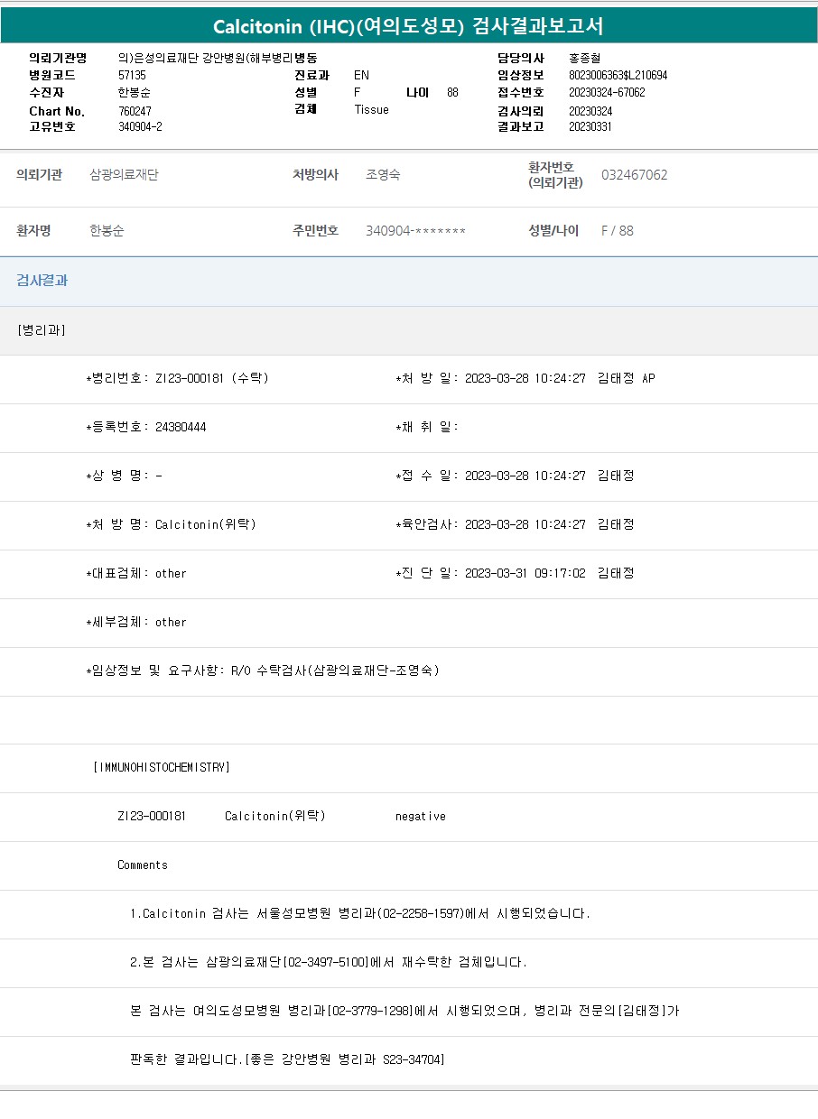818x1119 pixels.
Task: Click the masked 주민번호 field
Action: point(415,231)
